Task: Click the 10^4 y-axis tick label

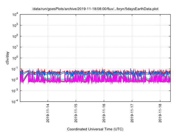Action: (x=15, y=14)
